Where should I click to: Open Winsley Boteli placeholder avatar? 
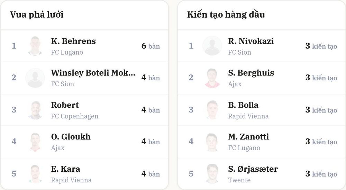pos(35,78)
